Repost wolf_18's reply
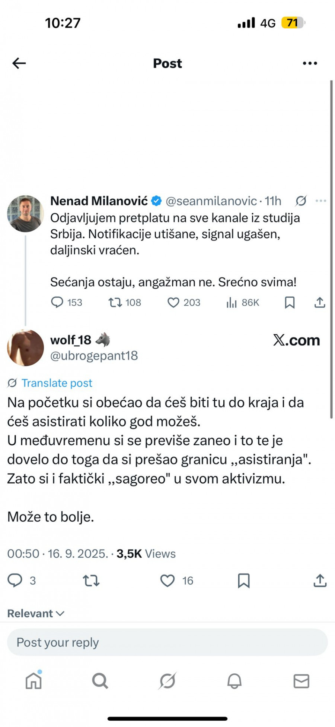Image resolution: width=335 pixels, height=727 pixels. [x=91, y=580]
